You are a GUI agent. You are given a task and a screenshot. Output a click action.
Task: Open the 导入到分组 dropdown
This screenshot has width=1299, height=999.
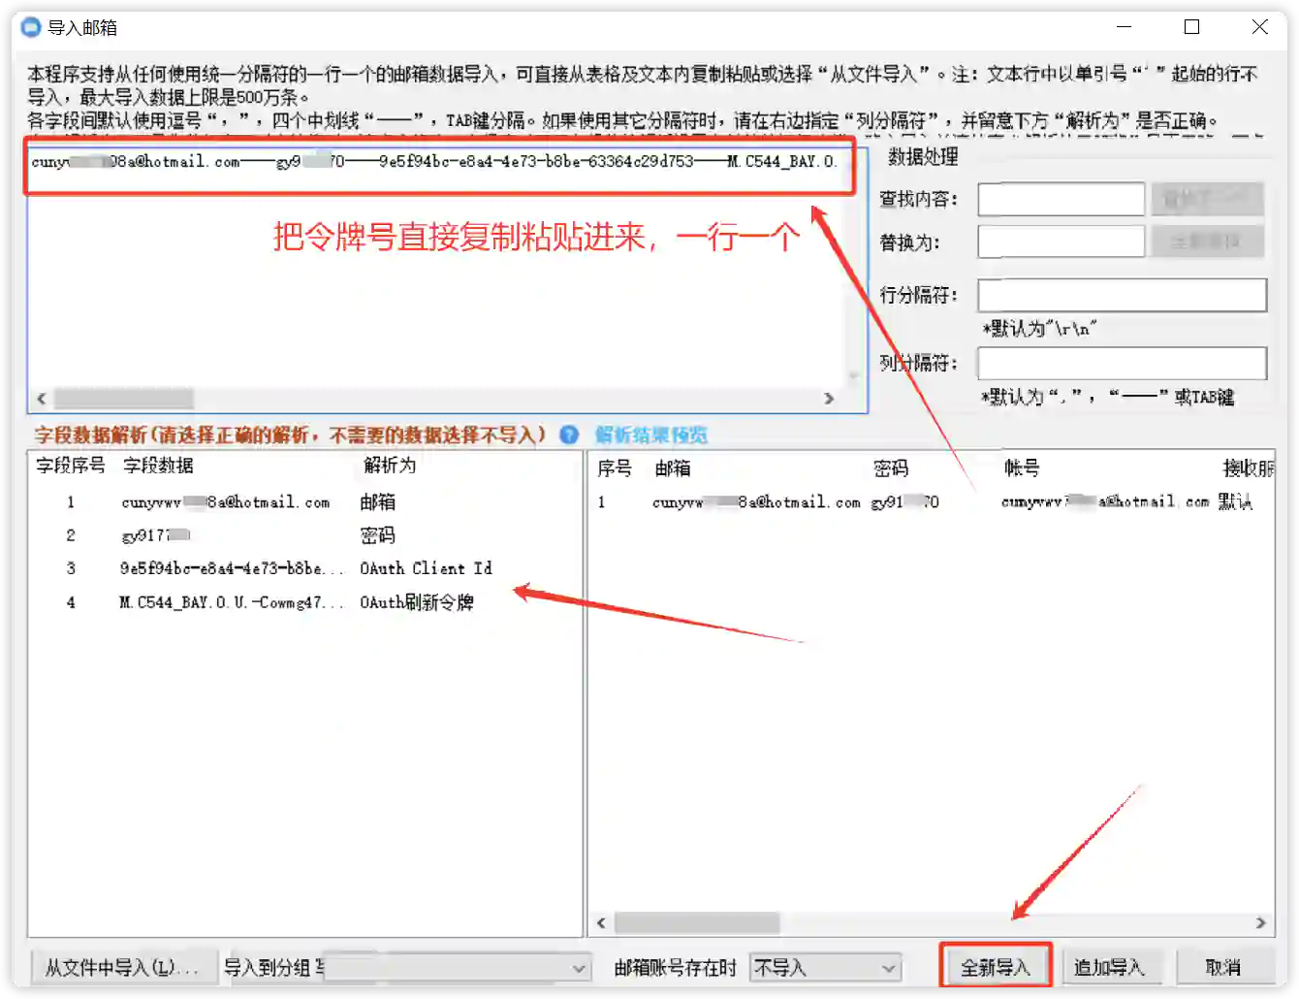point(578,968)
